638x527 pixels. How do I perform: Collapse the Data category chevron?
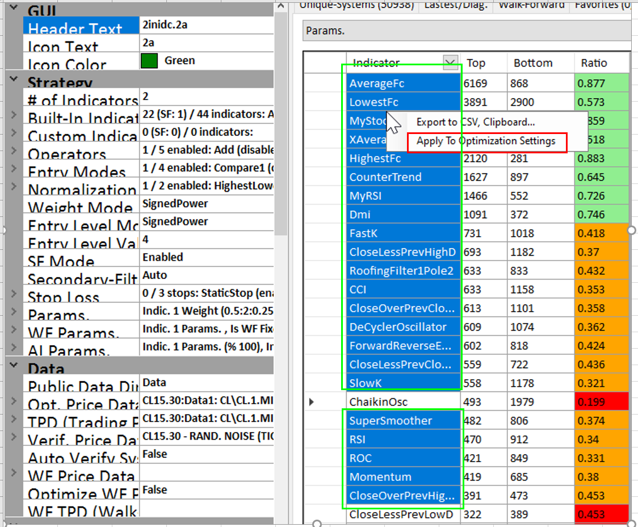(x=14, y=366)
